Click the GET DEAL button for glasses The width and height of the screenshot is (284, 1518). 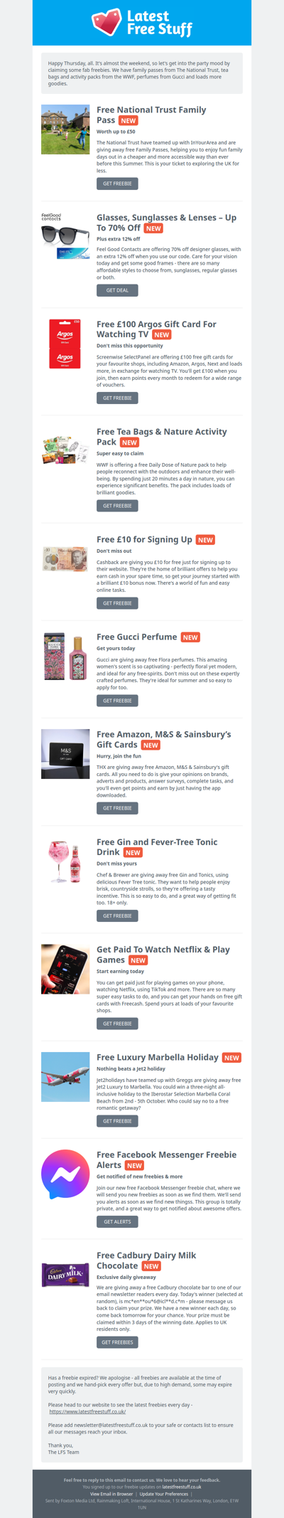[117, 290]
